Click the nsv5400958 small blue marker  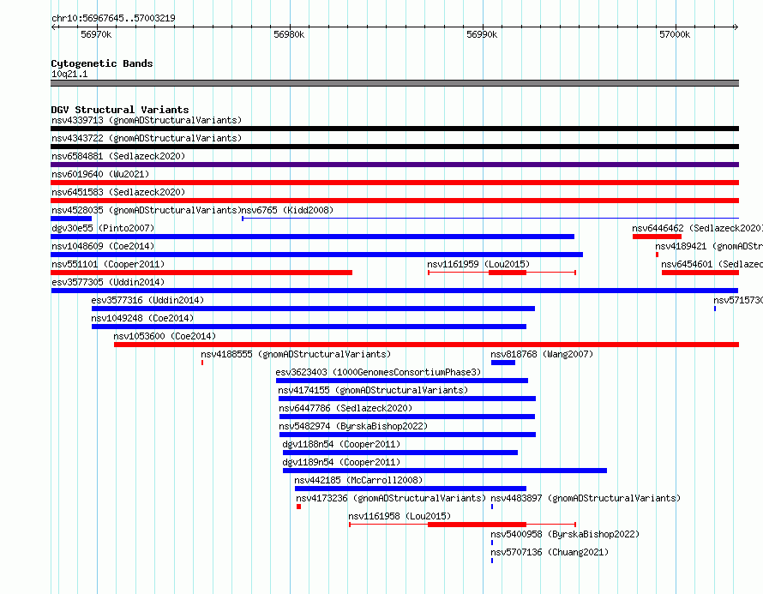pyautogui.click(x=492, y=543)
